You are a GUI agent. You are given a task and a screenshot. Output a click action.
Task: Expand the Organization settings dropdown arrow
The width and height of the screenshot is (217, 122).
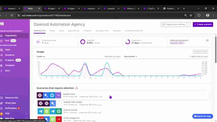coord(189,24)
